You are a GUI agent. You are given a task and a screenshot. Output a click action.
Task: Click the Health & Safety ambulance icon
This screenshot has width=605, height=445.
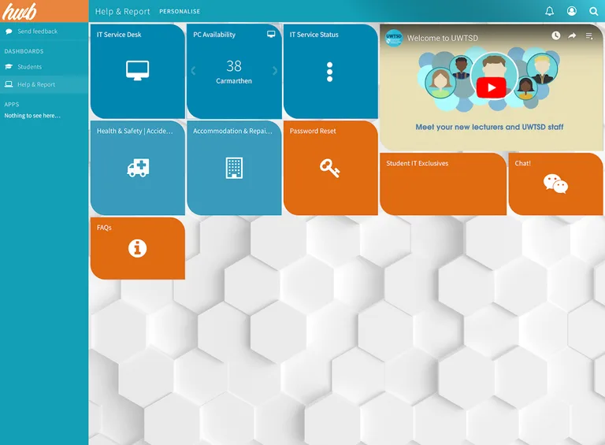click(138, 168)
